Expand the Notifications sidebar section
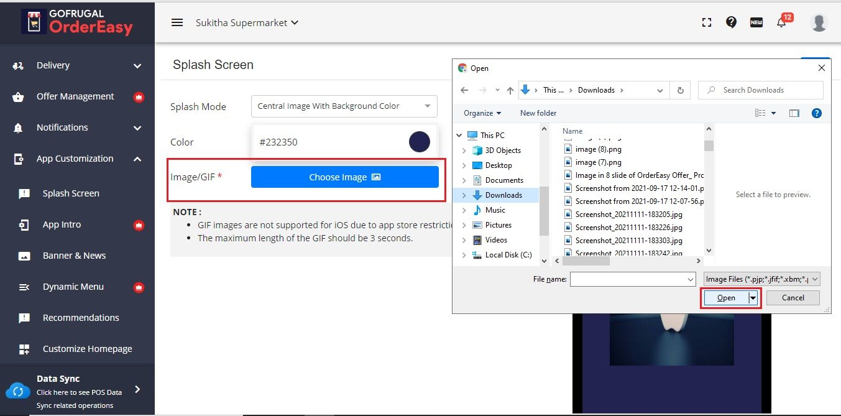This screenshot has width=841, height=416. pos(137,128)
